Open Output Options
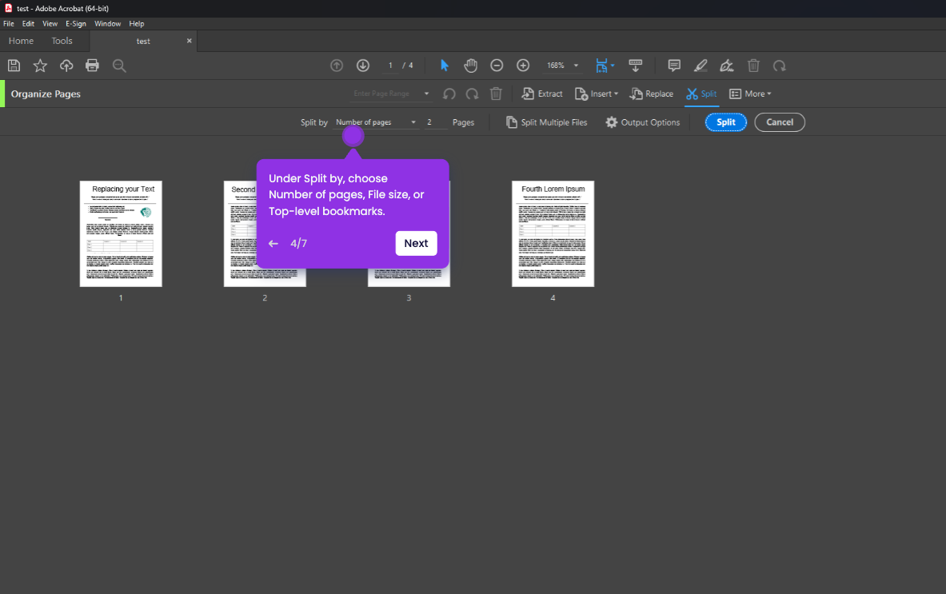Screen dimensions: 946x594 (643, 122)
